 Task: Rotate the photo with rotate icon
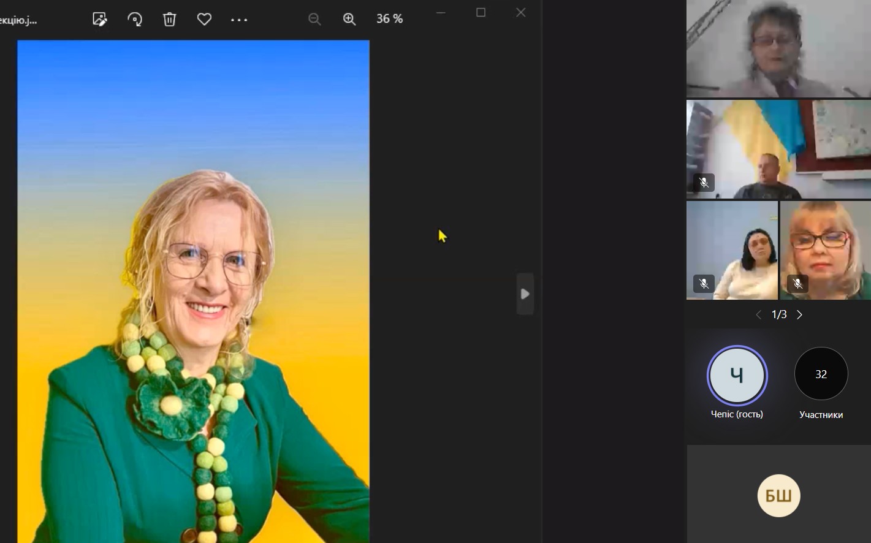tap(135, 20)
